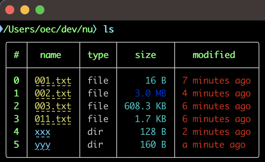Image resolution: width=265 pixels, height=162 pixels.
Task: Click the blue prompt arrow indicator
Action: 2,29
